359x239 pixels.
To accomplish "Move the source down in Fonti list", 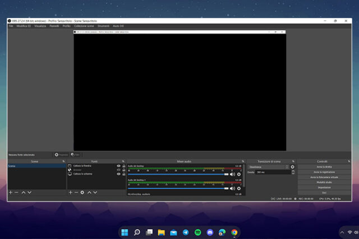I will click(95, 192).
